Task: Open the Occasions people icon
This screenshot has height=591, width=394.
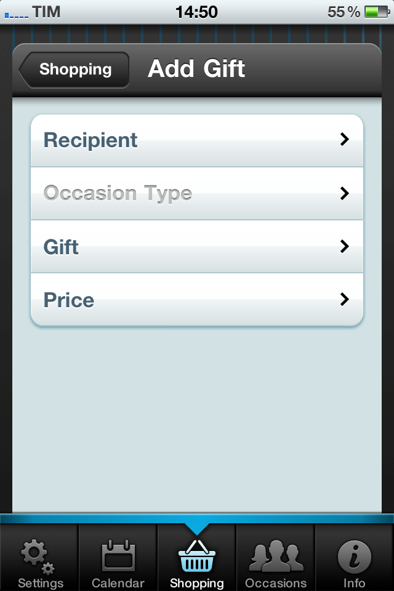Action: pos(276,556)
